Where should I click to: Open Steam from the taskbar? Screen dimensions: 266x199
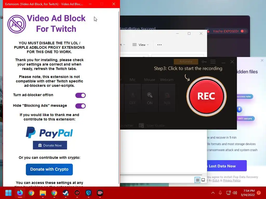pos(66,193)
